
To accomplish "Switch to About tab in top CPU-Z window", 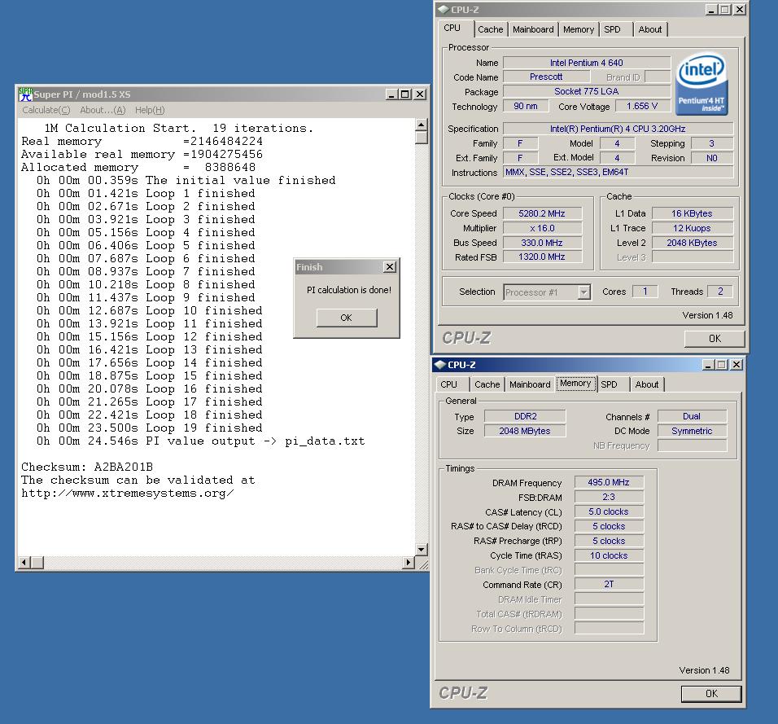I will click(649, 29).
